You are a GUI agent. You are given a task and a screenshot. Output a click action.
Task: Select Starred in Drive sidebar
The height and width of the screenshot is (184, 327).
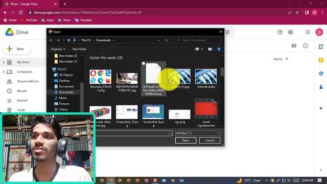(22, 101)
